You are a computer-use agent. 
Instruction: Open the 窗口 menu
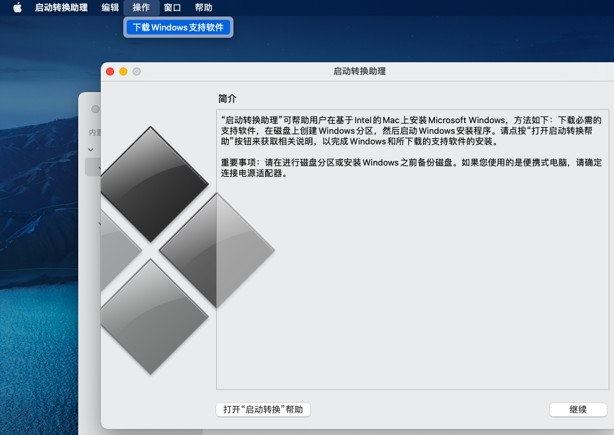(x=172, y=7)
